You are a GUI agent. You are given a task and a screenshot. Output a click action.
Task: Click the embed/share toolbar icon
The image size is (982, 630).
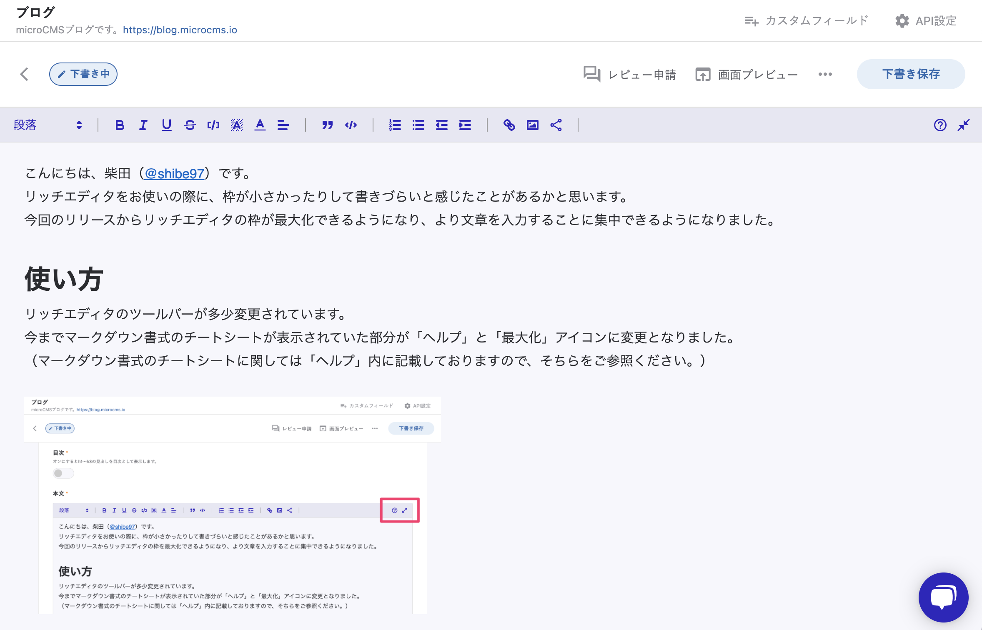click(556, 125)
